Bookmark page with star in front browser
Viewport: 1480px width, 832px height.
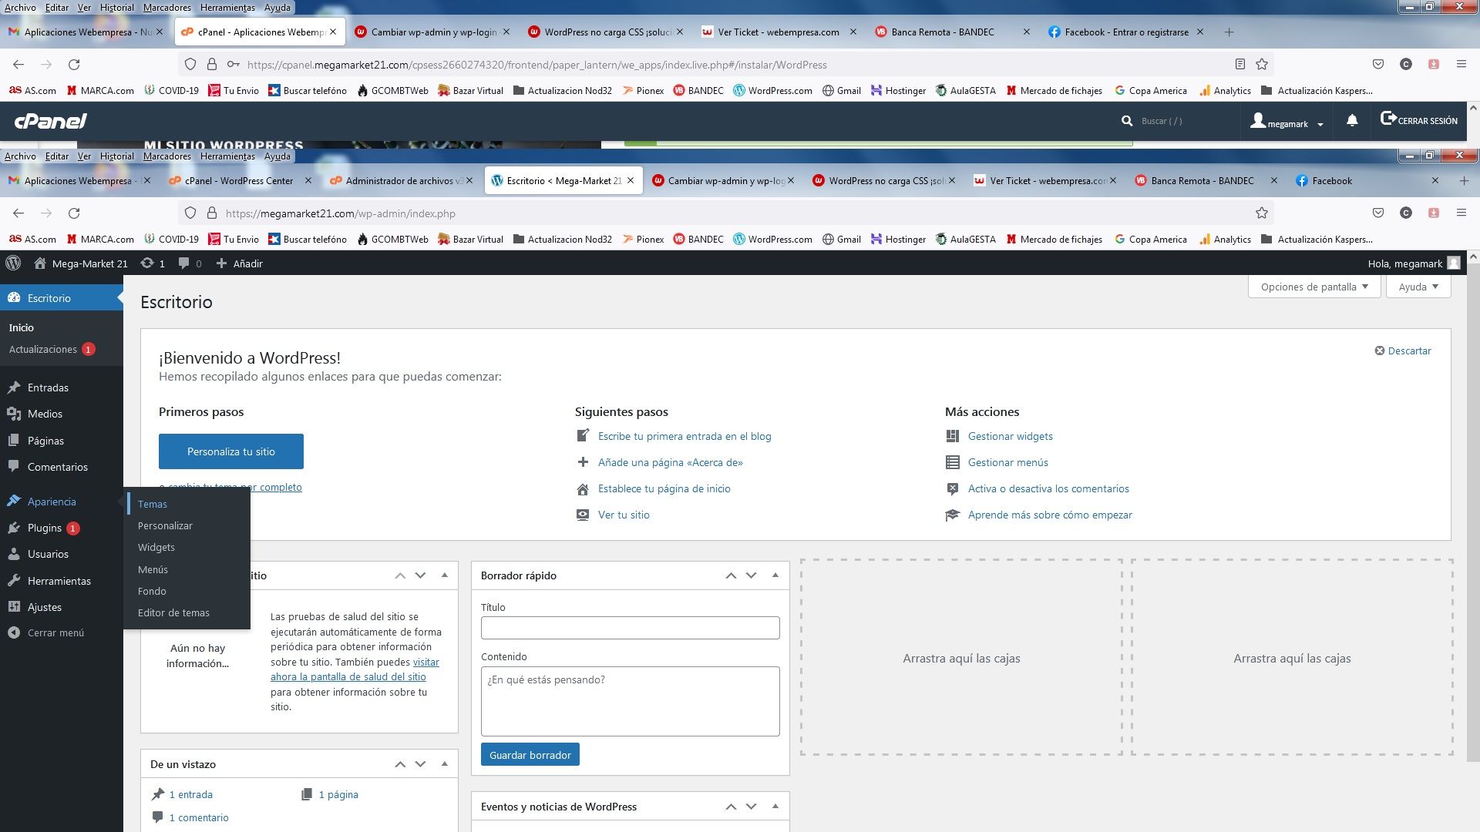tap(1262, 213)
